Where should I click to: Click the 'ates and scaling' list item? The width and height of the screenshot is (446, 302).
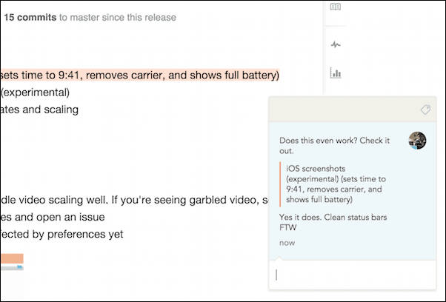click(x=39, y=110)
